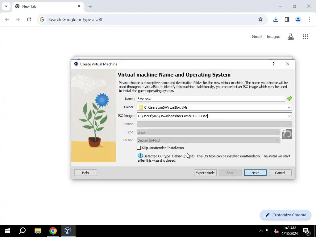Viewport: 316px width, 237px height.
Task: Show hidden system tray icons
Action: (261, 231)
